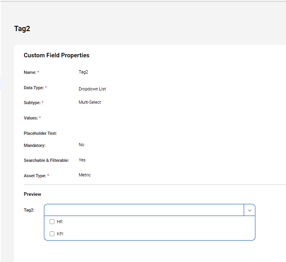The width and height of the screenshot is (286, 262).
Task: Click the HR option text
Action: (x=60, y=222)
